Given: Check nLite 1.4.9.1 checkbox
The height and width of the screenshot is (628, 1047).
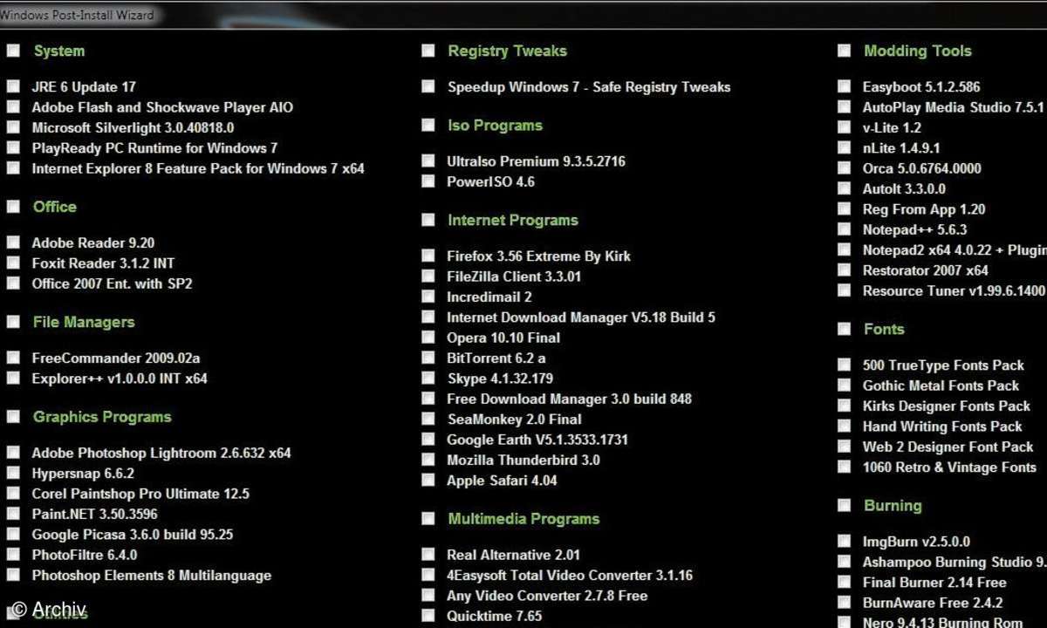Looking at the screenshot, I should (x=844, y=147).
